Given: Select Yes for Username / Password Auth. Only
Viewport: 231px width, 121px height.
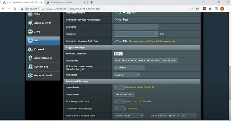Looking at the screenshot, I should point(115,41).
